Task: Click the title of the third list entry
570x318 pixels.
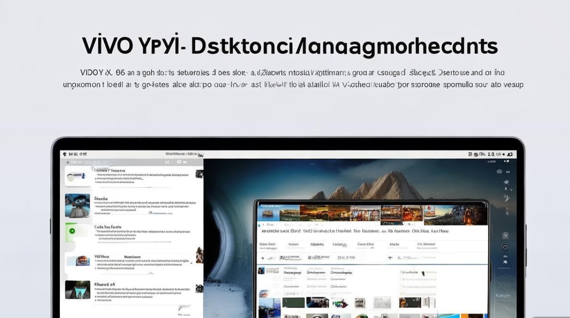Action: (x=108, y=227)
